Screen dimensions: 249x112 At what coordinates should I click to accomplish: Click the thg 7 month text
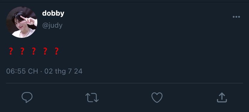[63, 71]
